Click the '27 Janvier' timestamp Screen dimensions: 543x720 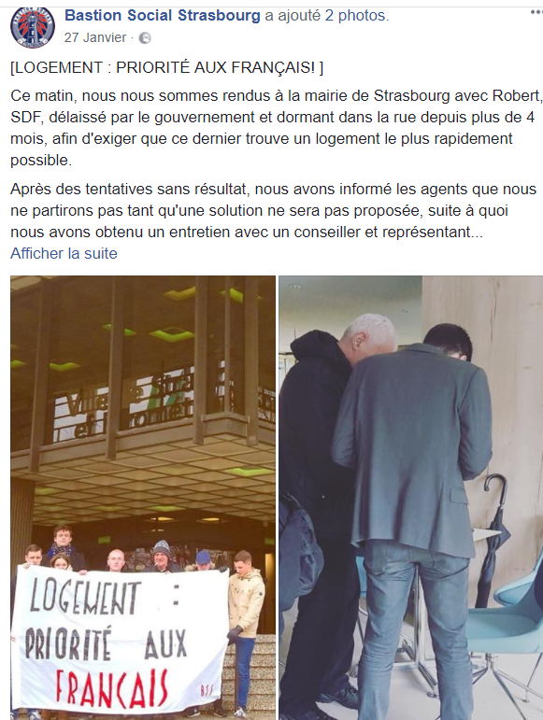click(95, 37)
